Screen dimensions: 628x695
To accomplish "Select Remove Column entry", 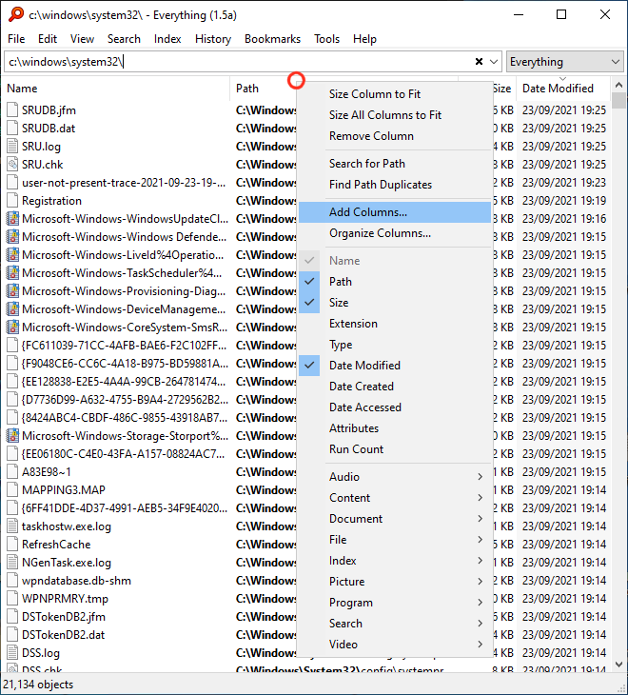I will coord(395,136).
